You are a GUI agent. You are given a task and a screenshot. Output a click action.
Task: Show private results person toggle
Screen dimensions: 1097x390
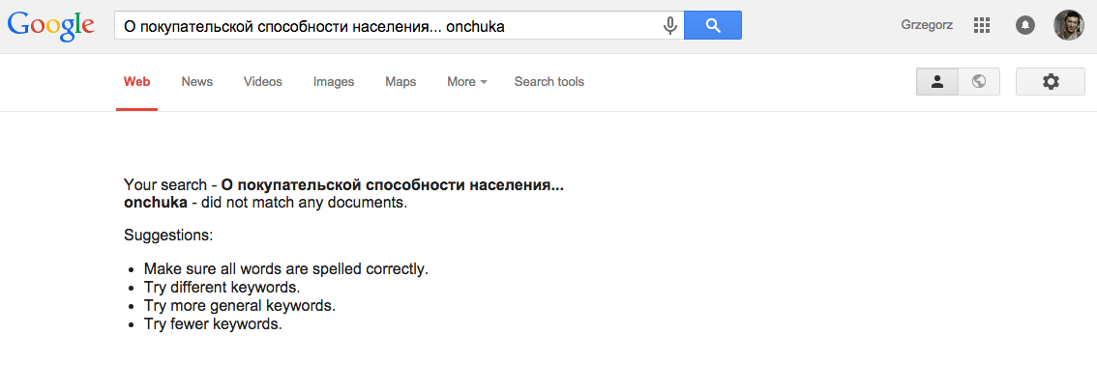point(937,82)
